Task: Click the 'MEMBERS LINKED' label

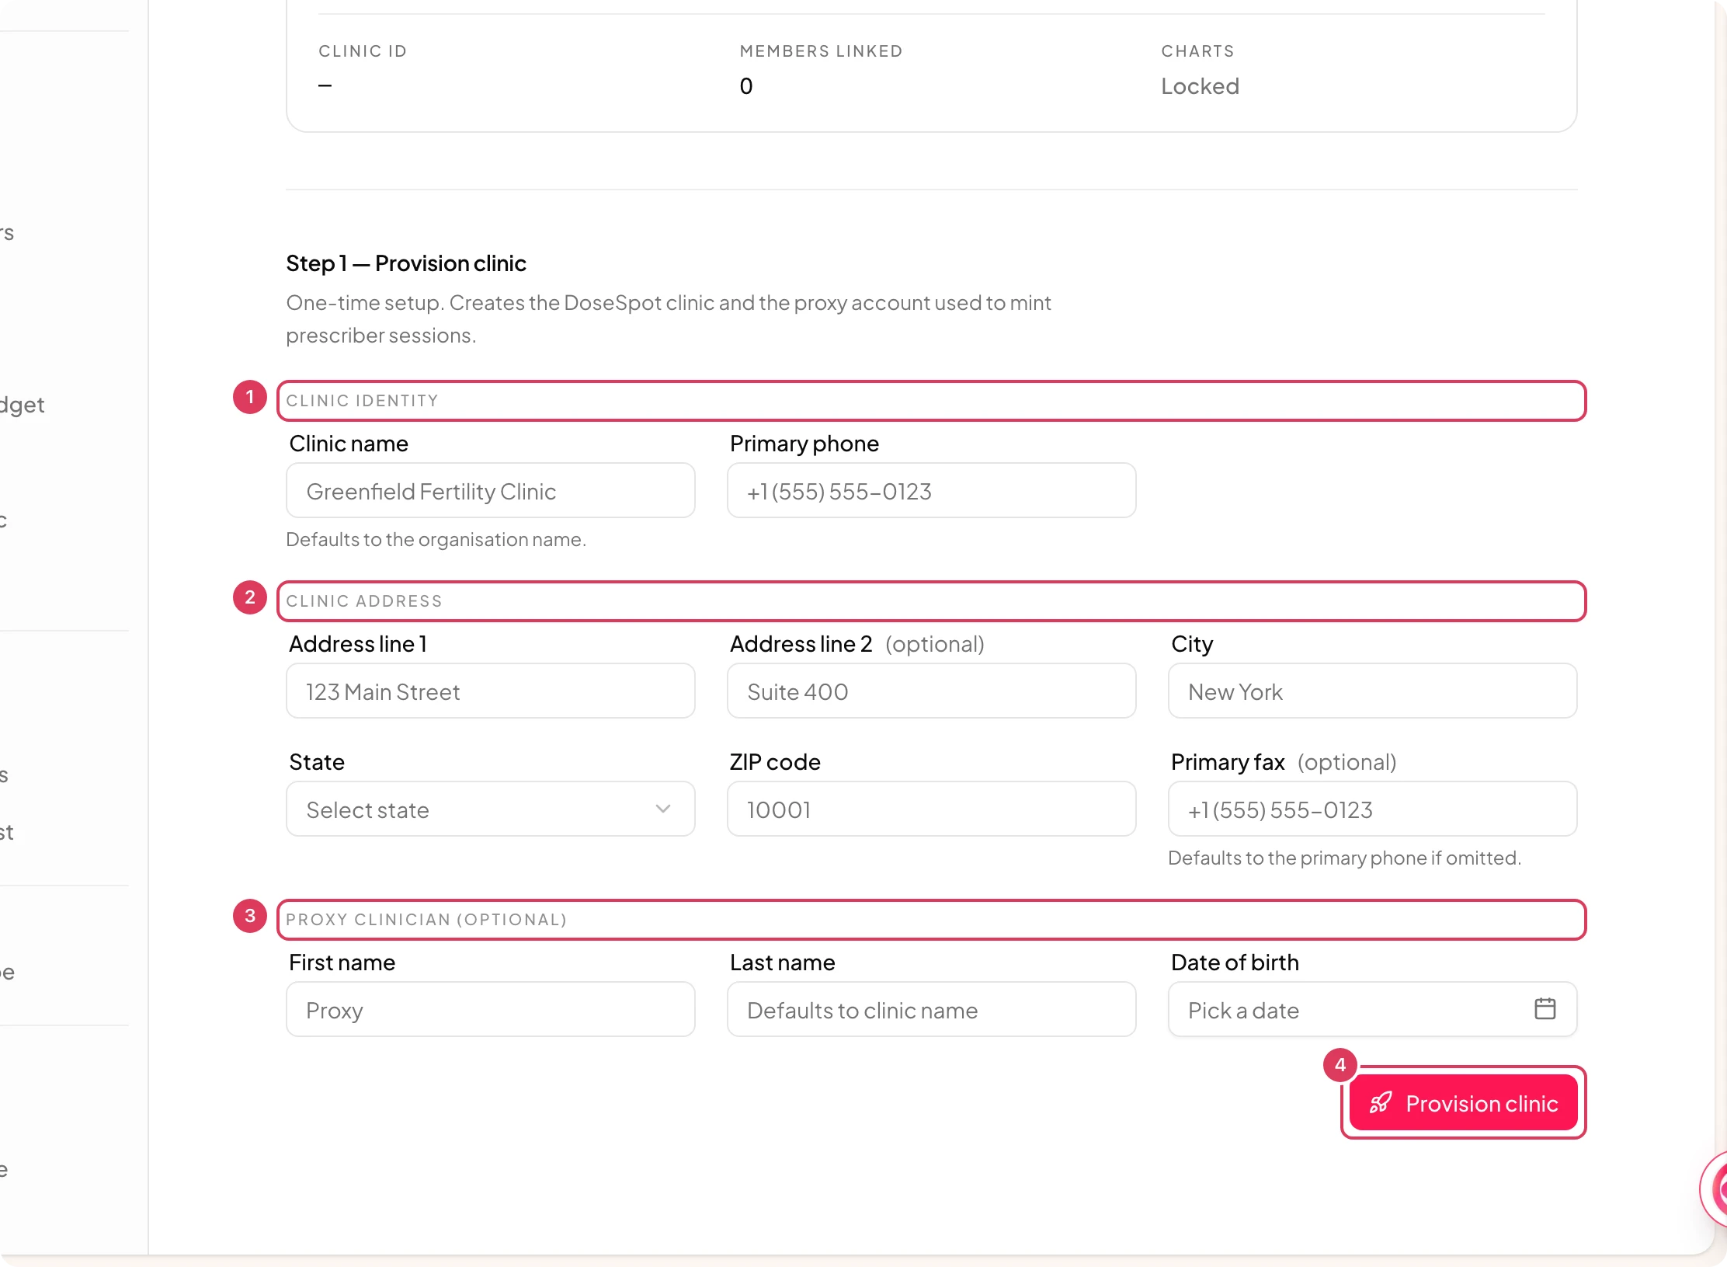Action: pos(821,51)
